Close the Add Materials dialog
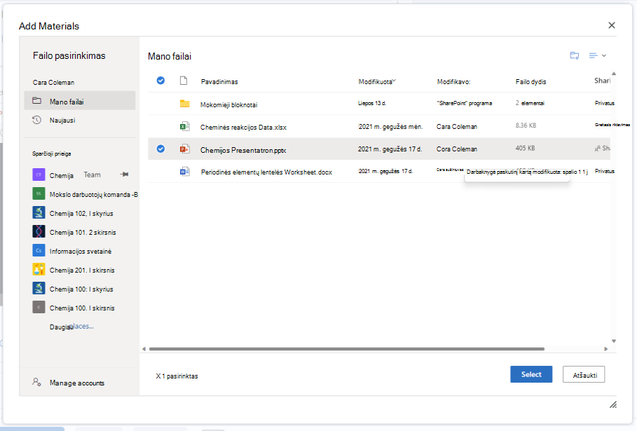Image resolution: width=637 pixels, height=431 pixels. 611,25
